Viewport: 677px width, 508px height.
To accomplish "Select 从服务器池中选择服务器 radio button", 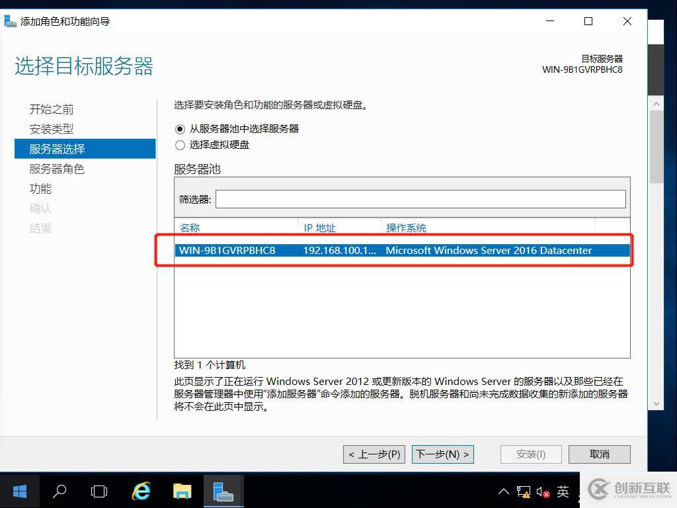I will pos(180,129).
